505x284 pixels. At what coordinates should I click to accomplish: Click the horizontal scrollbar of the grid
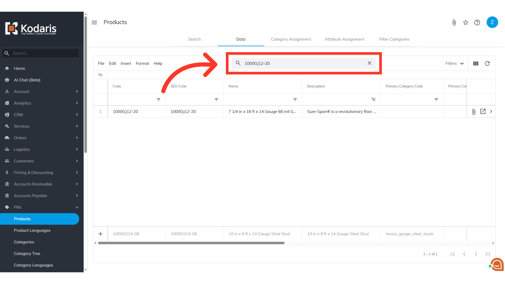191,243
